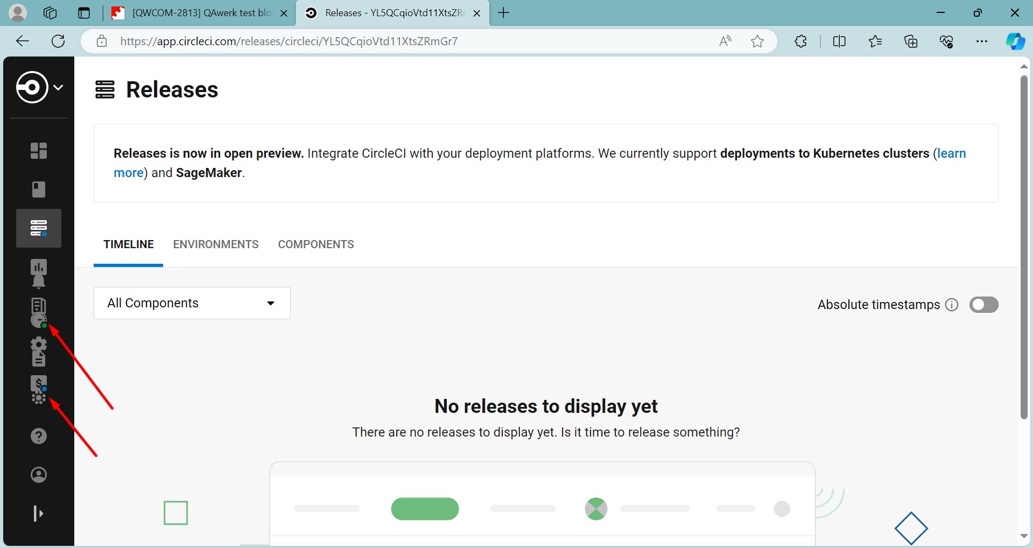The width and height of the screenshot is (1033, 548).
Task: Open the All Components dropdown
Action: point(192,303)
